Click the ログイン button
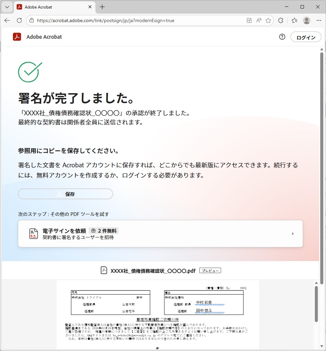 point(306,37)
